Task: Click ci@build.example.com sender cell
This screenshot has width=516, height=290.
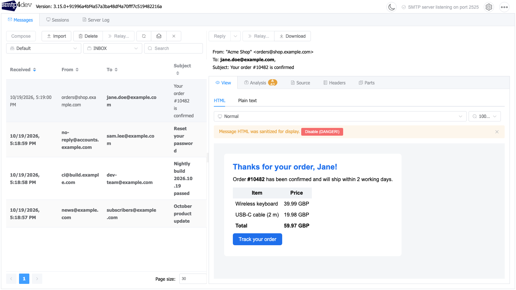Action: pos(80,179)
